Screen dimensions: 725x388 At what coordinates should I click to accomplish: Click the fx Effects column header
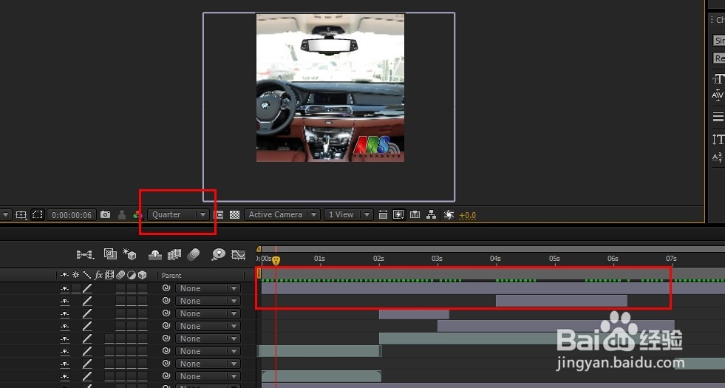(98, 275)
